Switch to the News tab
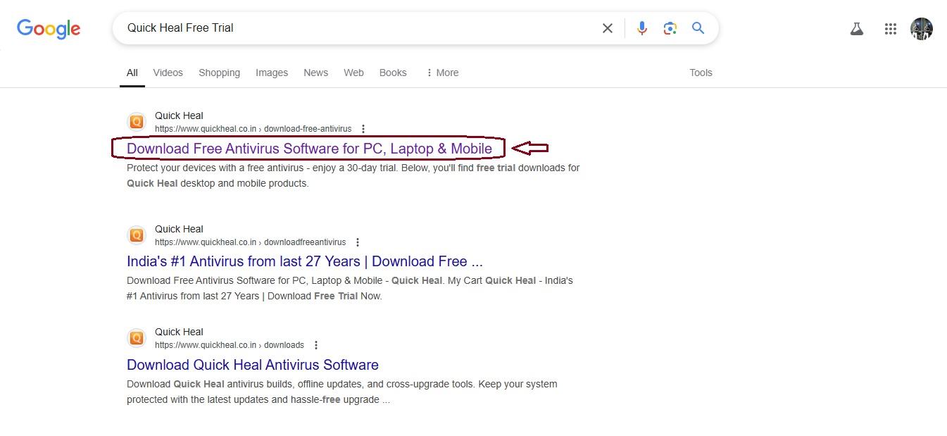This screenshot has height=436, width=947. click(x=315, y=73)
